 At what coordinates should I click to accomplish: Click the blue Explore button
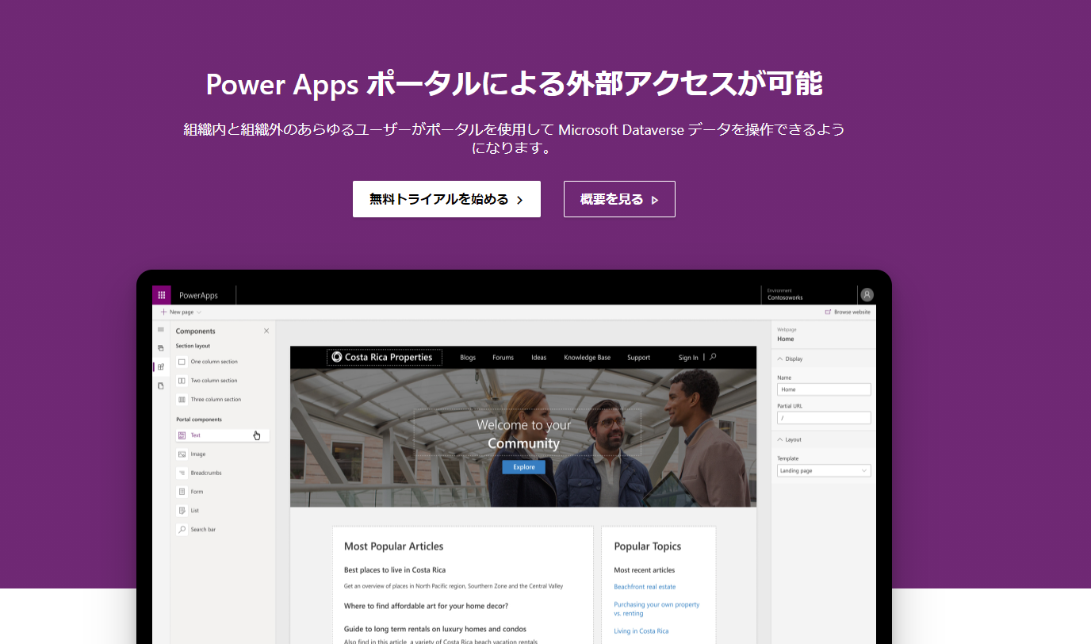[x=523, y=467]
